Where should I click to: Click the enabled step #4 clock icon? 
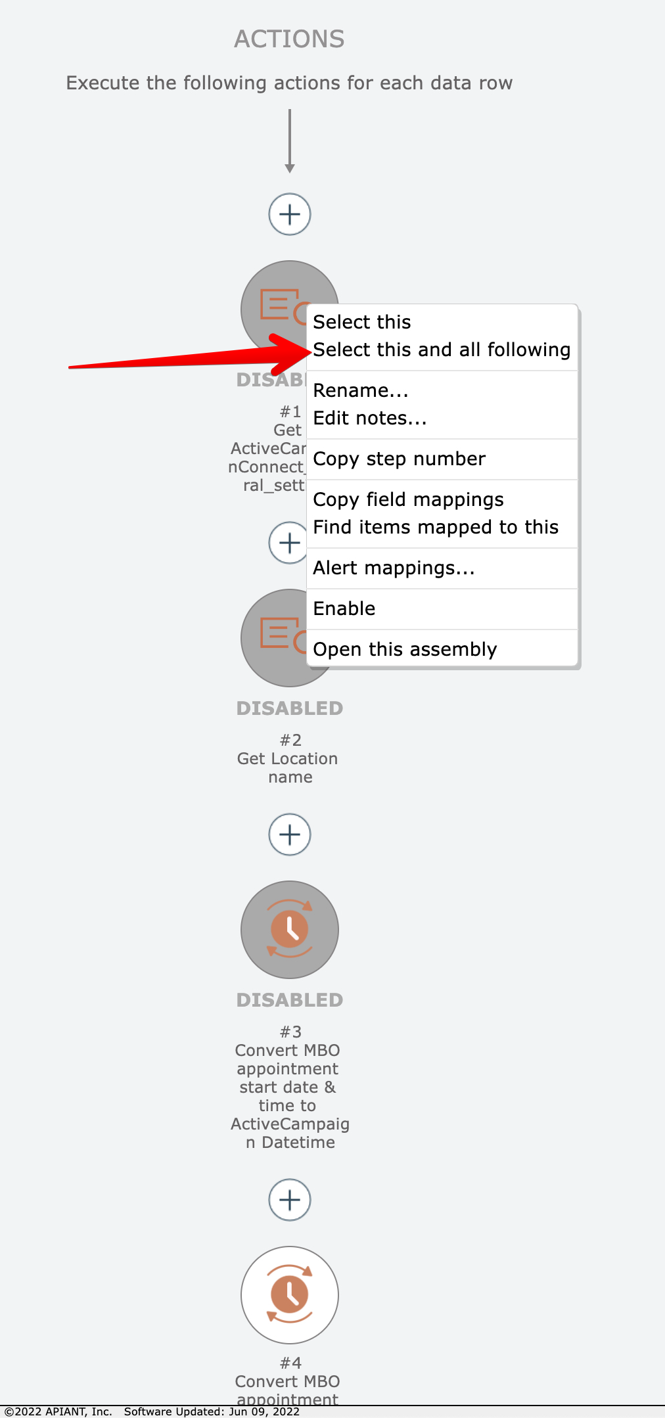[x=290, y=1294]
